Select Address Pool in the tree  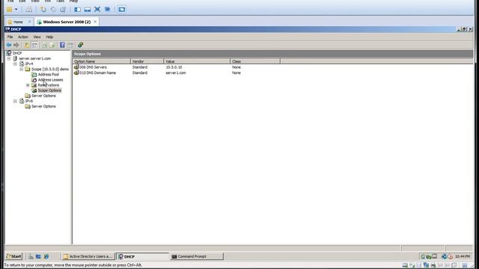(x=48, y=75)
